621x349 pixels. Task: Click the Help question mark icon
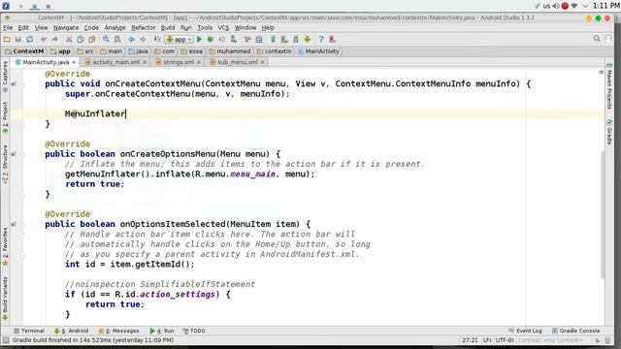[x=321, y=39]
